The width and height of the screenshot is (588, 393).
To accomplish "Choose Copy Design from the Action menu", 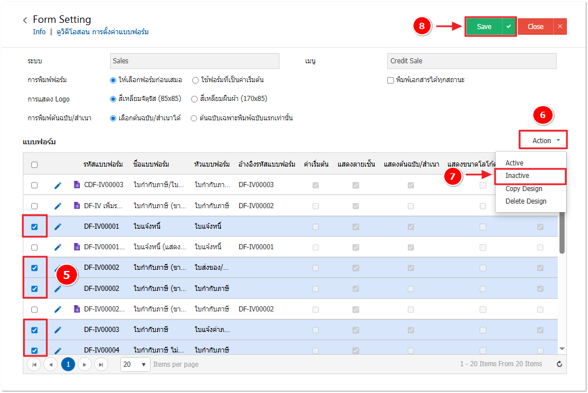I will click(524, 189).
